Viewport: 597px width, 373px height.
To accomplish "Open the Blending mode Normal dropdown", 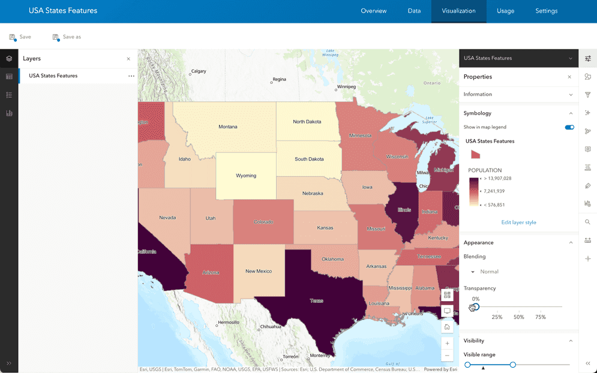I will click(x=486, y=272).
